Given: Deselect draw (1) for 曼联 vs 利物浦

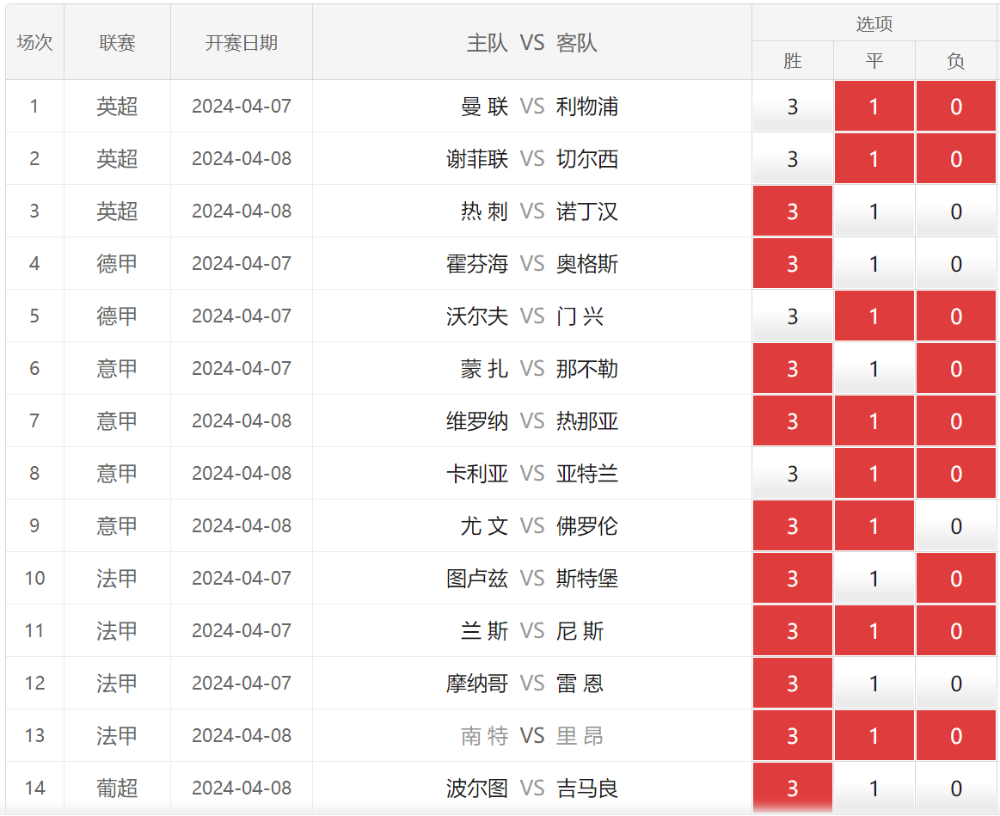Looking at the screenshot, I should [x=874, y=106].
